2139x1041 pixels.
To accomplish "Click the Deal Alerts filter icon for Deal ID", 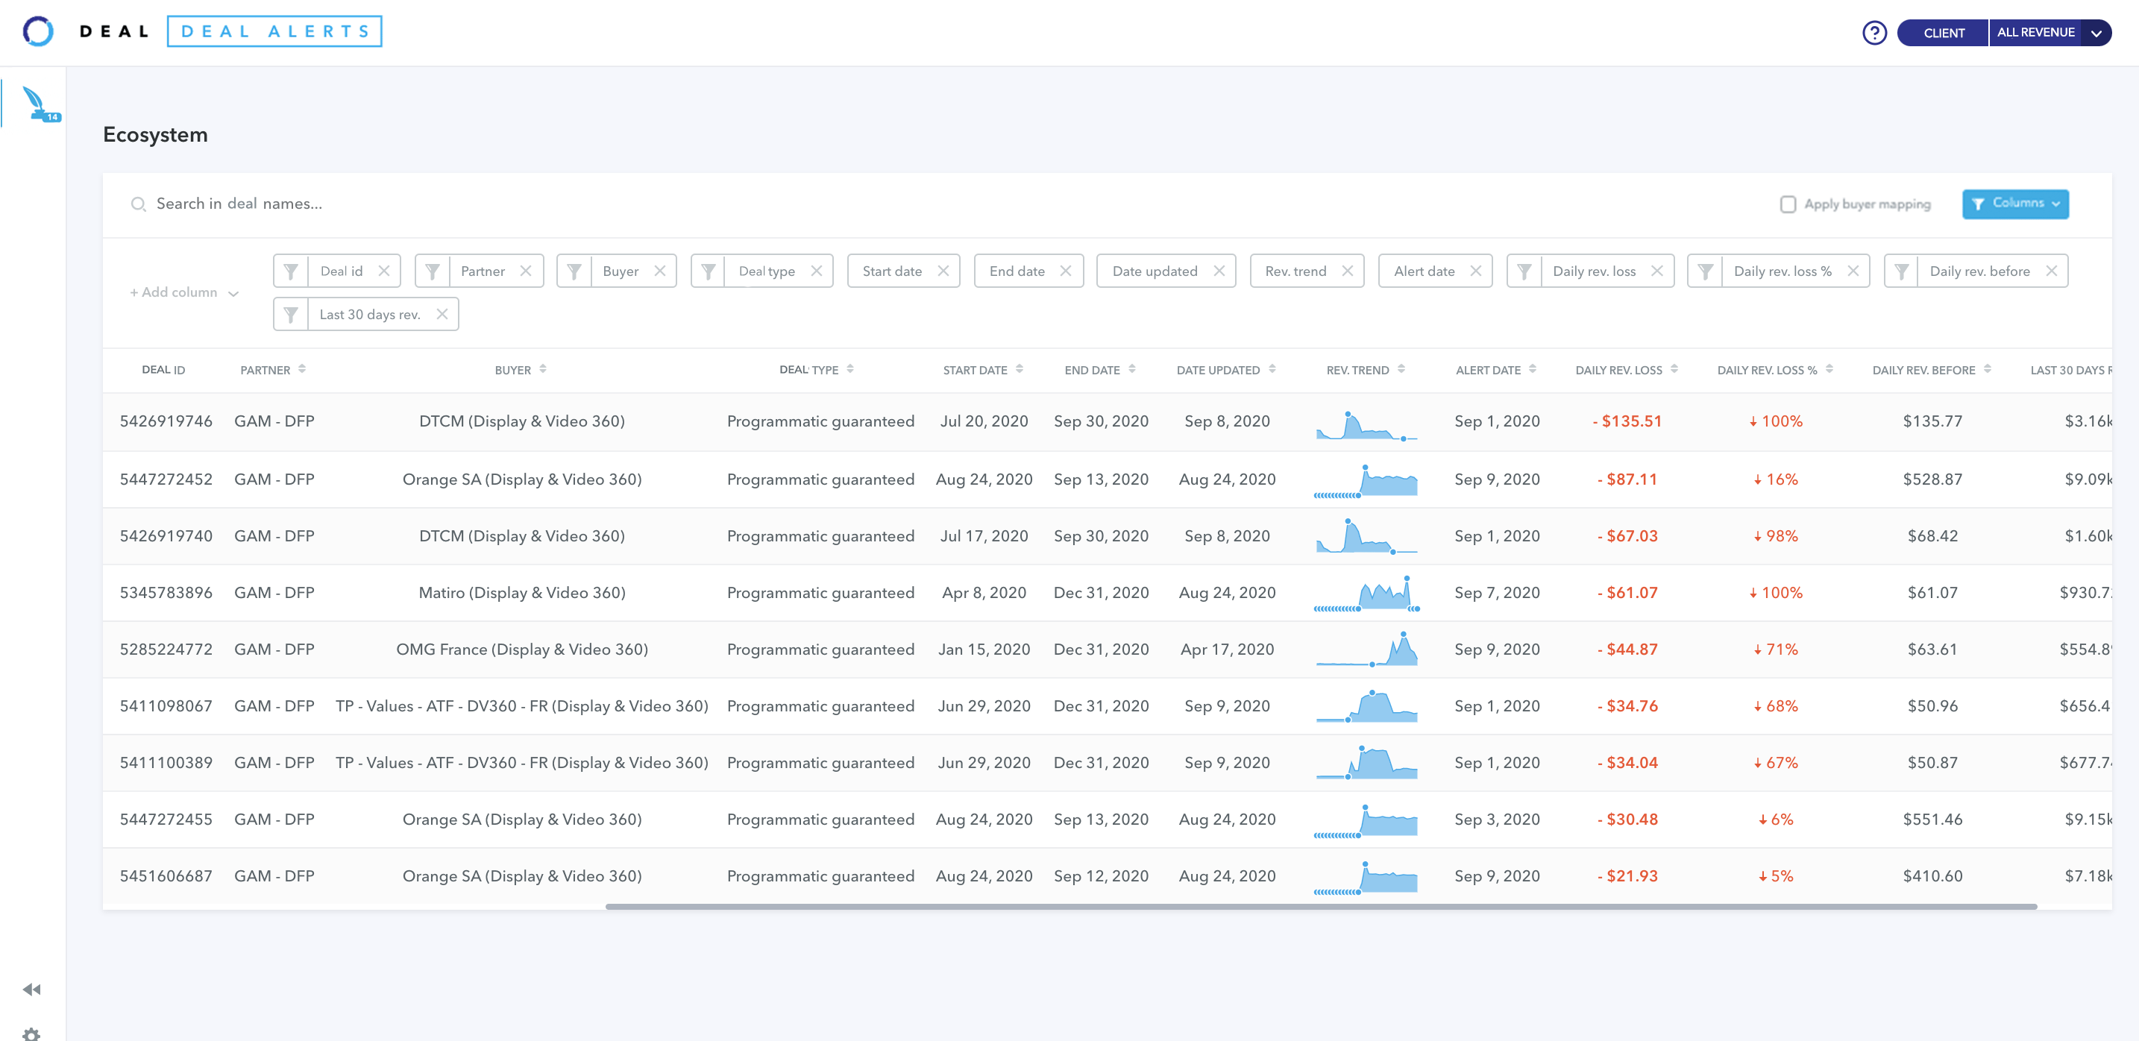I will 289,270.
